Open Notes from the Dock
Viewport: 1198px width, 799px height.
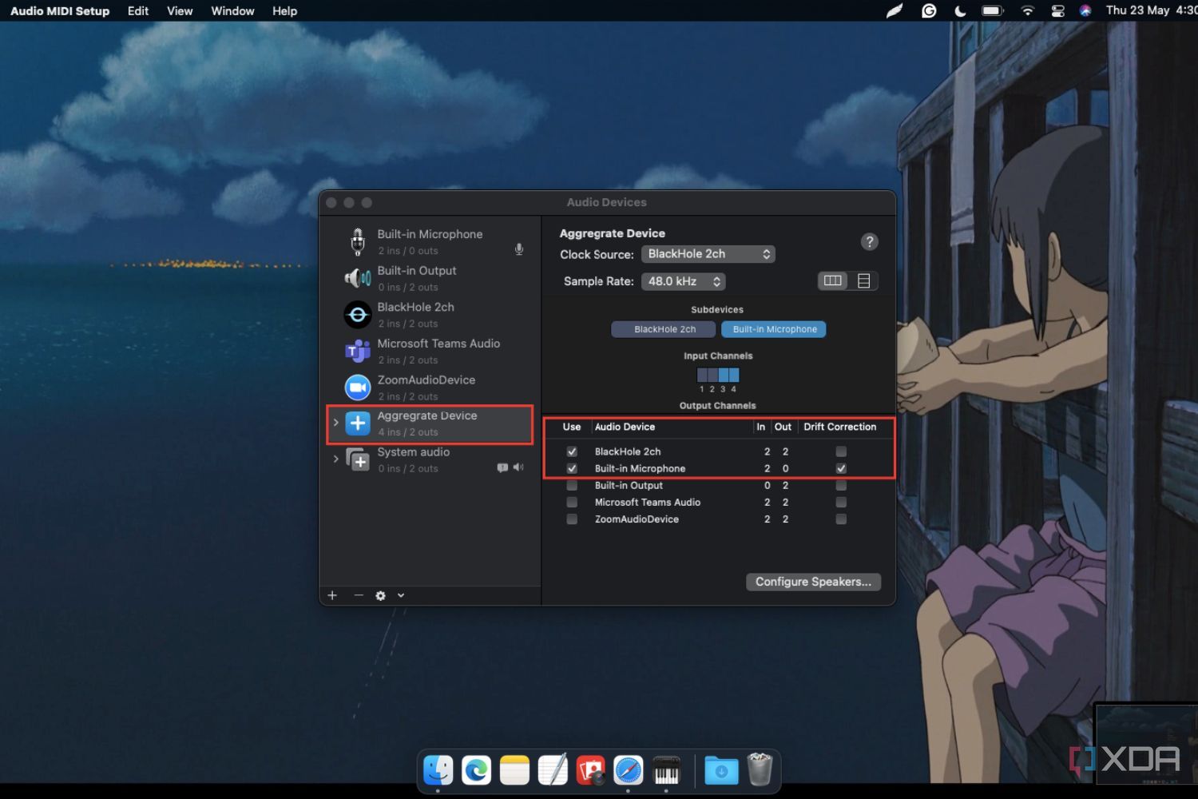pyautogui.click(x=514, y=771)
